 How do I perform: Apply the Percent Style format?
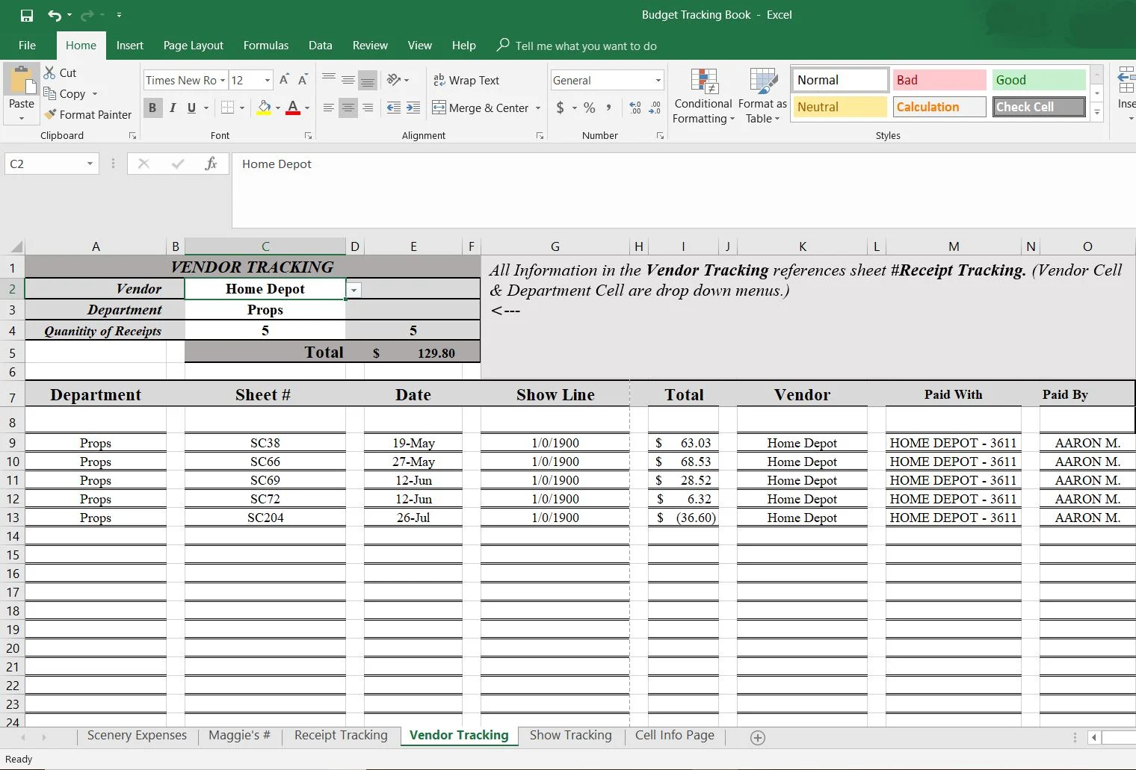click(x=588, y=108)
